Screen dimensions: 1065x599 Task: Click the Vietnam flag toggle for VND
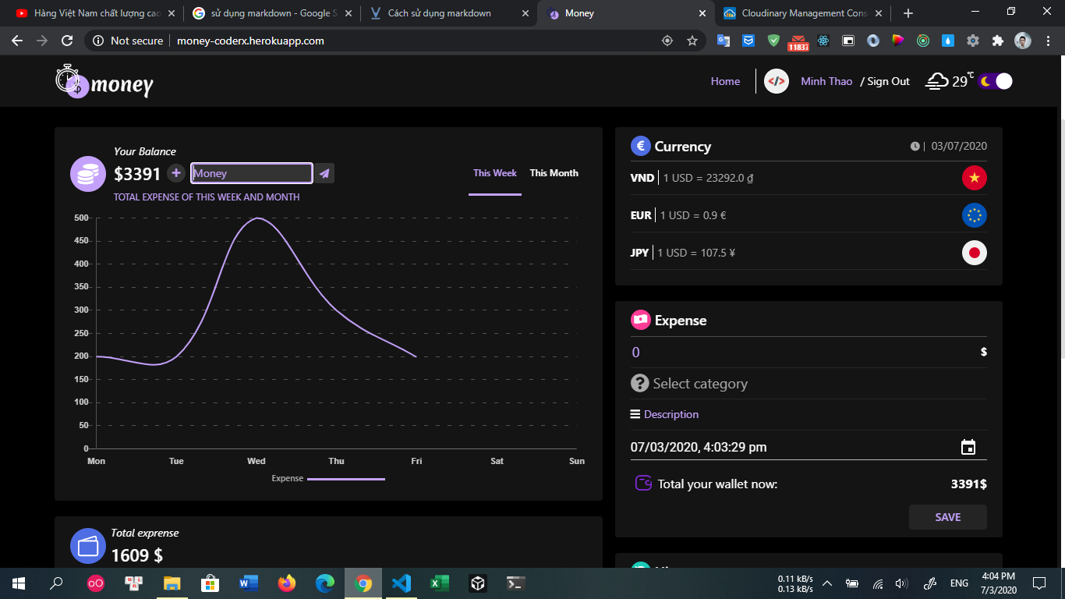tap(974, 178)
